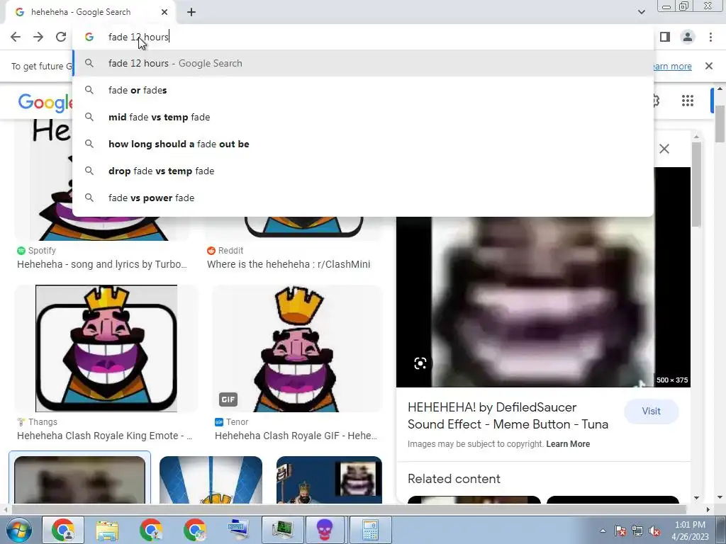Screen dimensions: 726x544
Task: Choose suggestion 'drop fade vs temp fade'
Action: coord(363,171)
